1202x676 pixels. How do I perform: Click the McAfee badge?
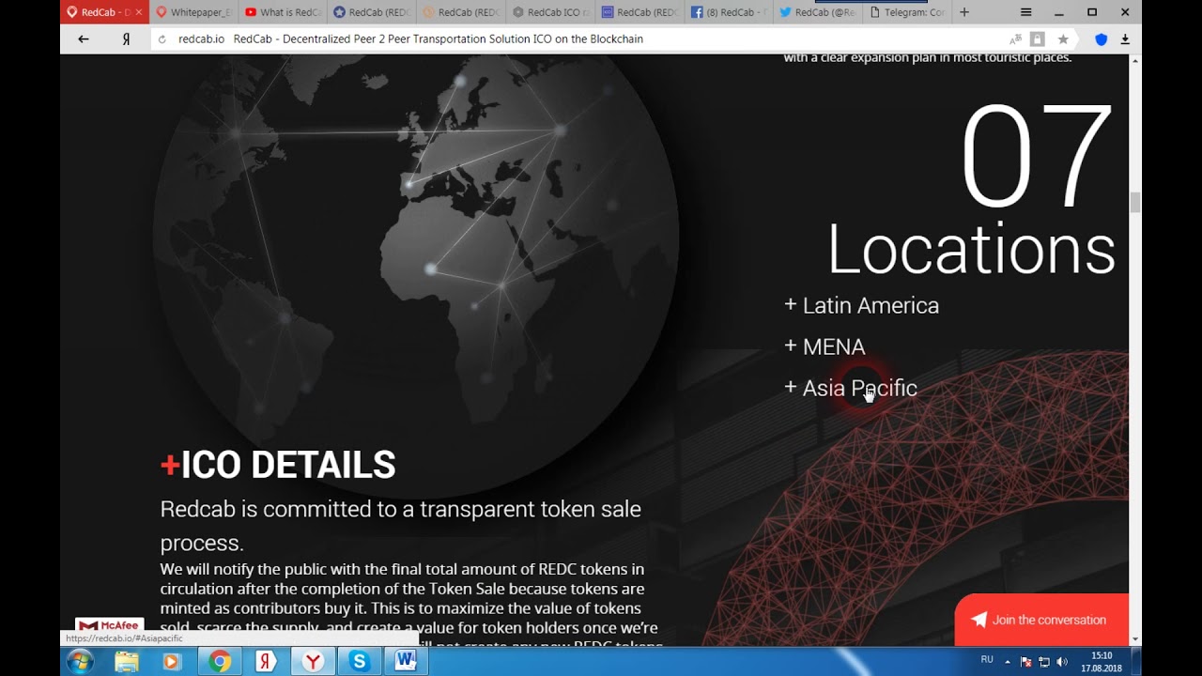coord(110,624)
